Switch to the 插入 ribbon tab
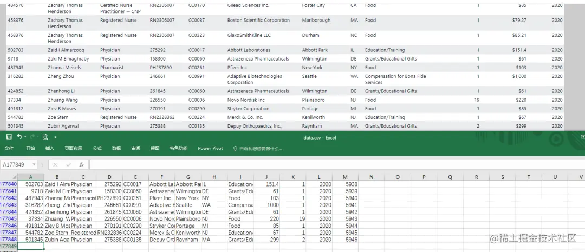 50,148
